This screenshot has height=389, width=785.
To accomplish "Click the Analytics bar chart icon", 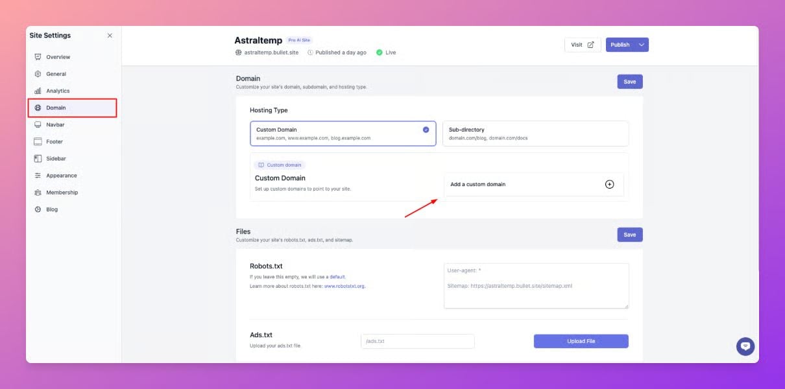I will (38, 91).
